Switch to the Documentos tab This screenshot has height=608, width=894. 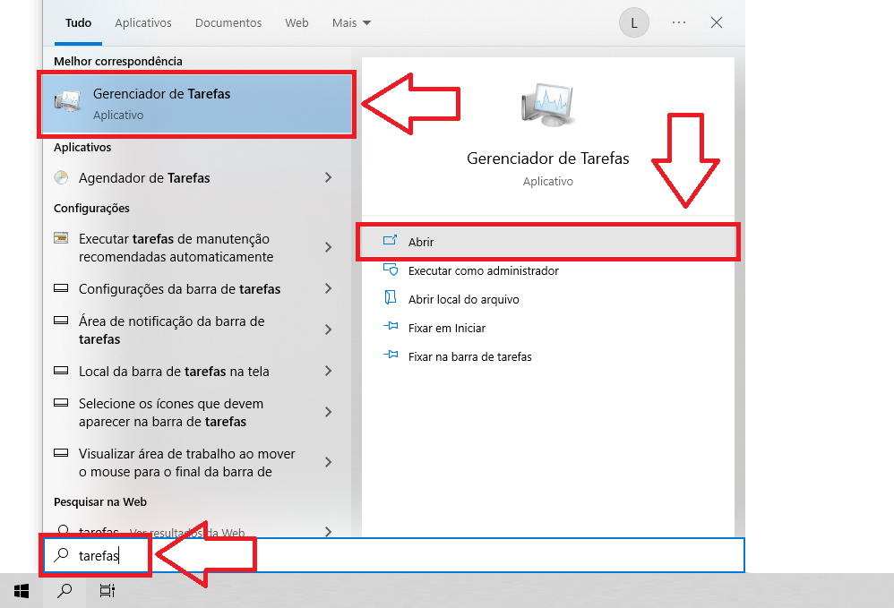[228, 23]
